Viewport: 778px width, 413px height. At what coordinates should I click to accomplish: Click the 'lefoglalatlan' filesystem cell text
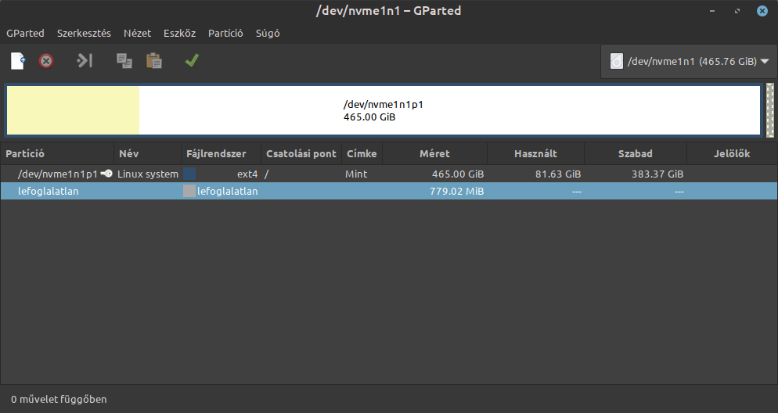pyautogui.click(x=227, y=191)
